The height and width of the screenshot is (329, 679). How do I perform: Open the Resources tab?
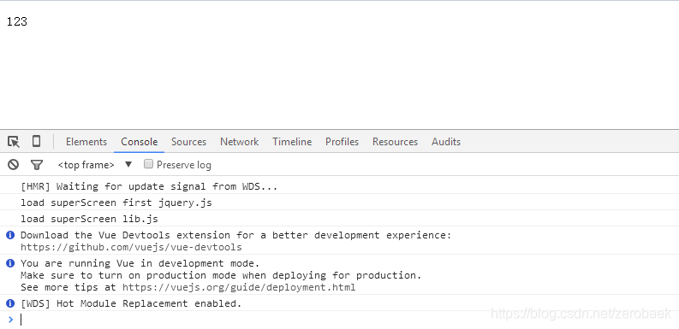pos(395,142)
